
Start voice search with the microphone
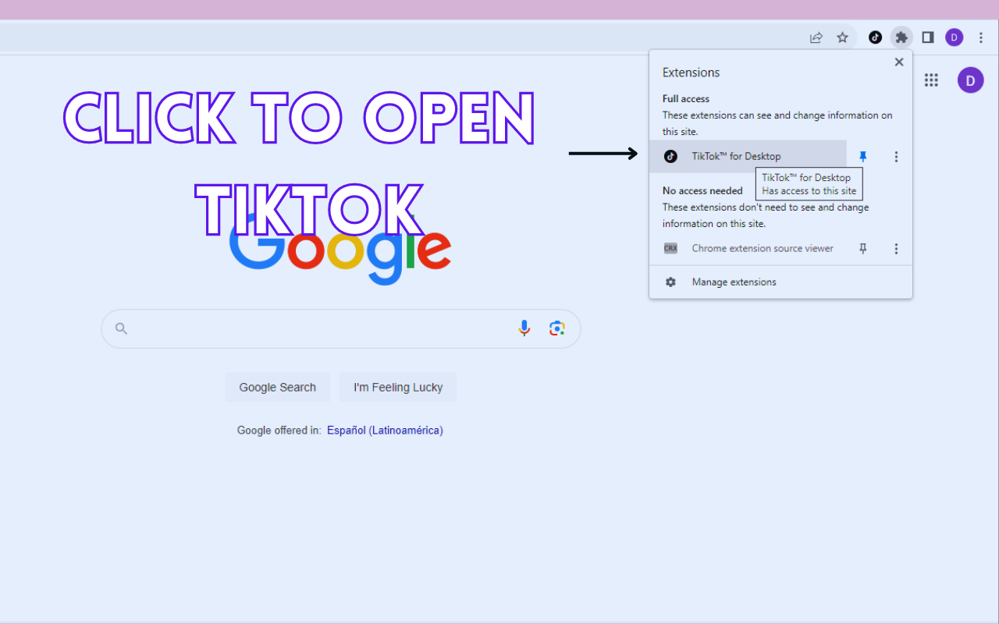pyautogui.click(x=524, y=328)
